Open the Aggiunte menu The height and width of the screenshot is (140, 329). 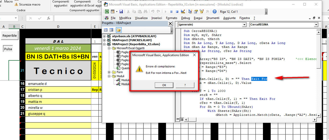click(x=229, y=18)
